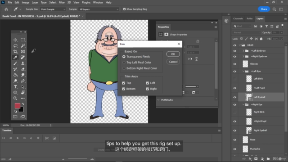This screenshot has width=288, height=162.
Task: Open the Plugins menu
Action: coord(86,2)
